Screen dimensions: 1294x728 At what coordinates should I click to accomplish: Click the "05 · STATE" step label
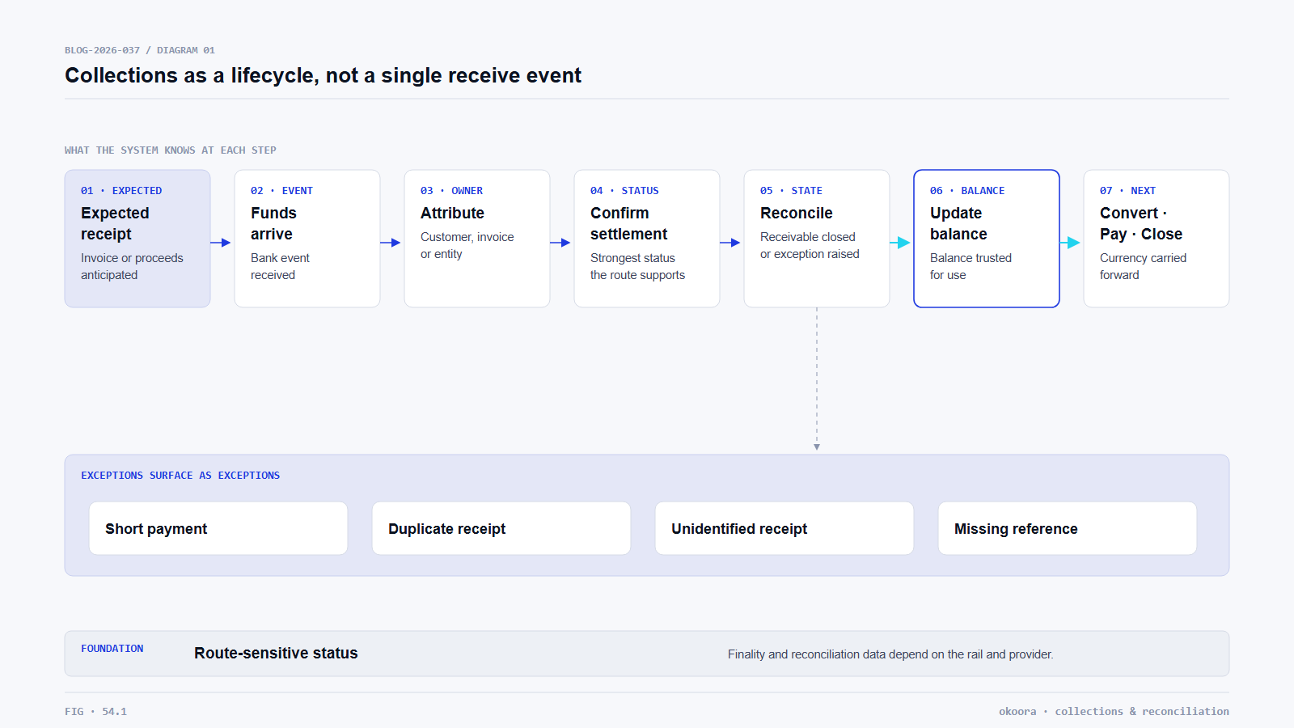[791, 191]
